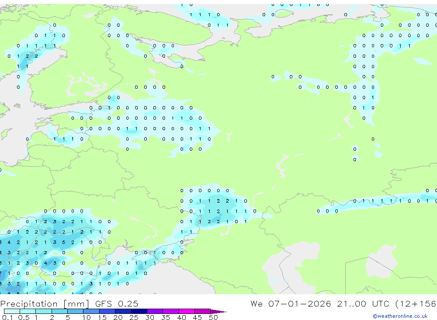Image resolution: width=437 pixels, height=320 pixels.
Task: Click the '0.5' legend scale label
Action: 24,317
